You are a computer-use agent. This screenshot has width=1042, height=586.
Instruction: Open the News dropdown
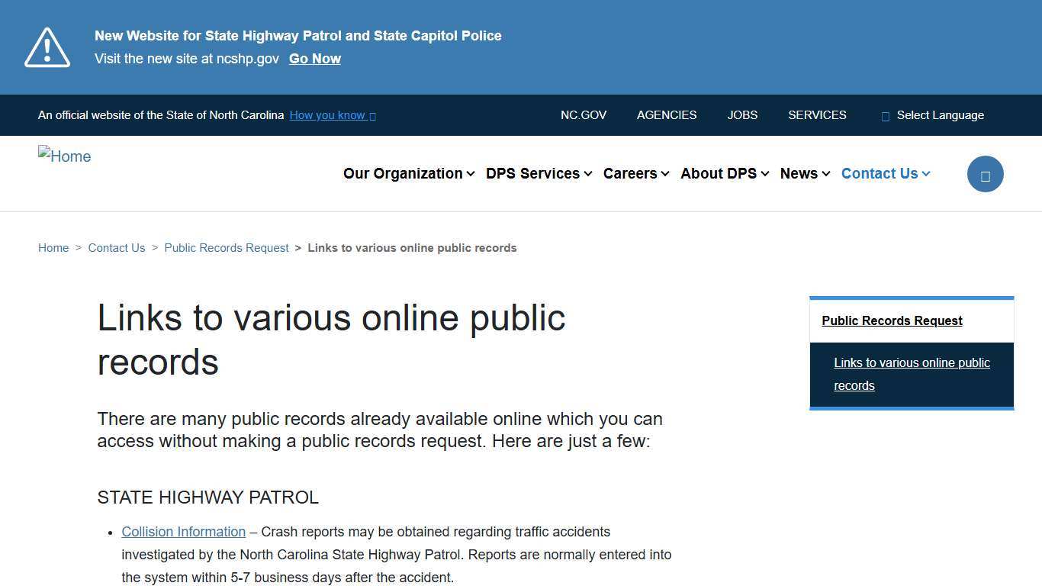pyautogui.click(x=804, y=173)
